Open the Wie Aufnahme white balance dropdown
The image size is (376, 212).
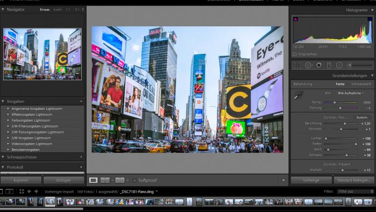[350, 93]
